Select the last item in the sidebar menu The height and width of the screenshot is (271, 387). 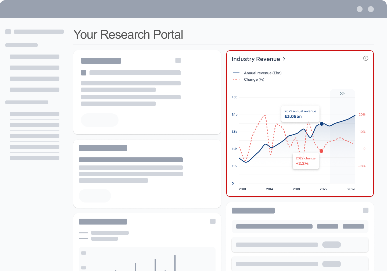pyautogui.click(x=34, y=158)
